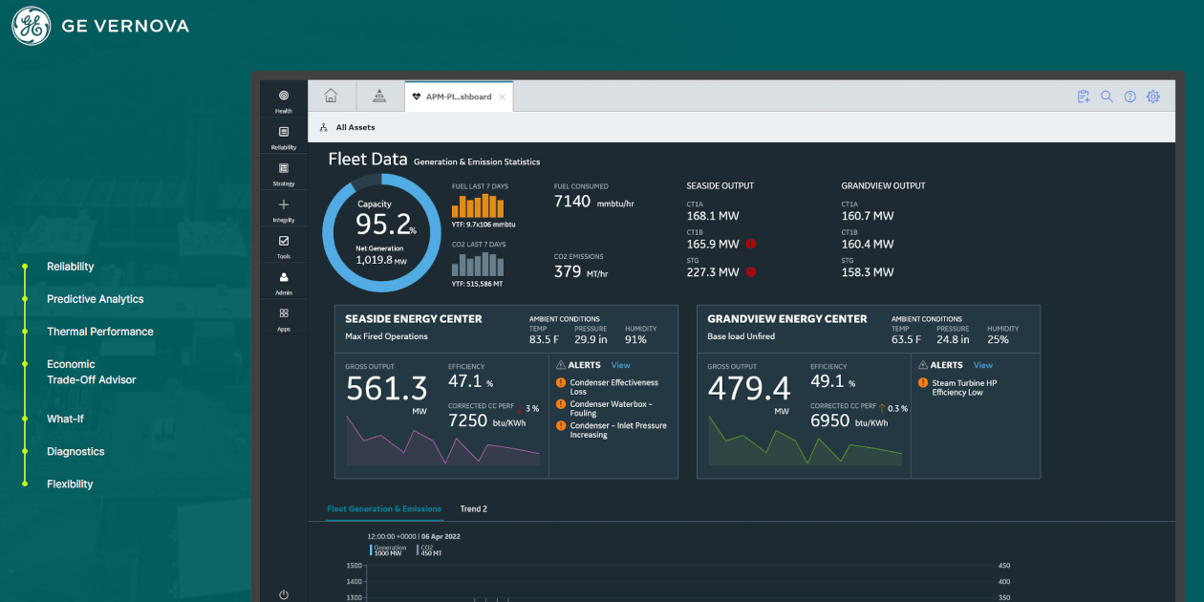Open the Apps grid menu

click(283, 317)
